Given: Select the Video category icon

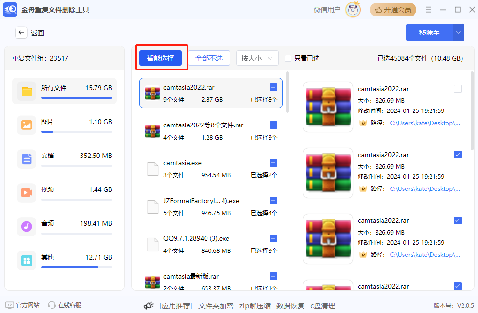Looking at the screenshot, I should [x=27, y=193].
